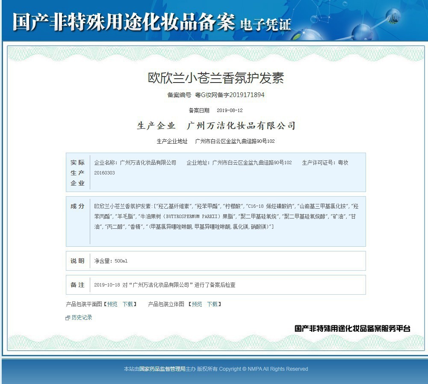Download 产品包装立体图 via 下载 link
428x384 pixels.
click(212, 304)
